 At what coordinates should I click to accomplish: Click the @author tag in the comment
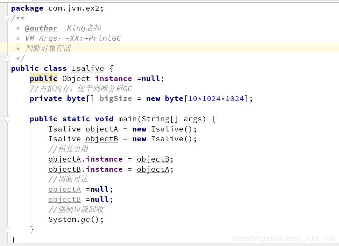click(41, 28)
